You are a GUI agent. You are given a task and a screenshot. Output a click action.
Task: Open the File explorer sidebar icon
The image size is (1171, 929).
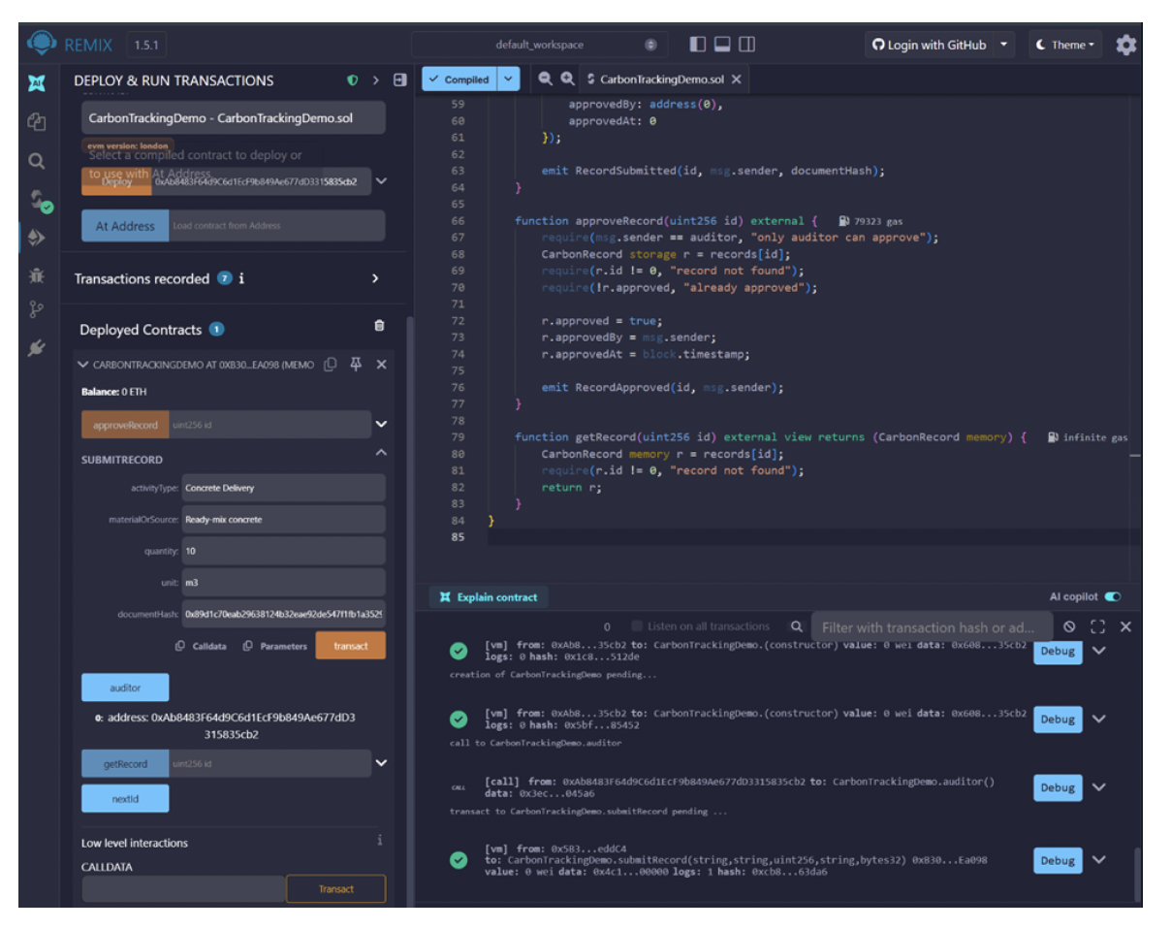tap(39, 121)
